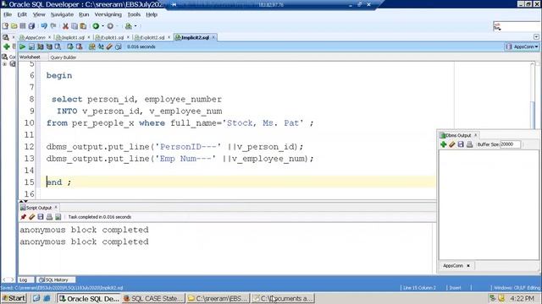The height and width of the screenshot is (304, 542).
Task: Click green plus New Connection icon
Action: click(x=6, y=46)
